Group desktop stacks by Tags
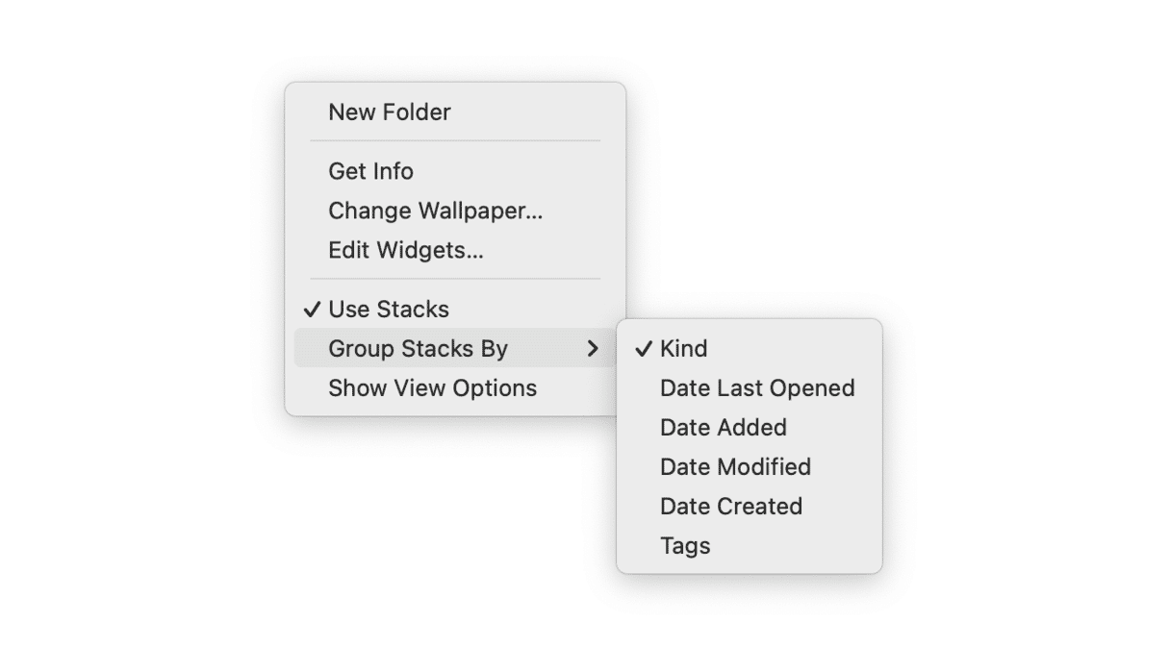The width and height of the screenshot is (1169, 672). (x=685, y=546)
